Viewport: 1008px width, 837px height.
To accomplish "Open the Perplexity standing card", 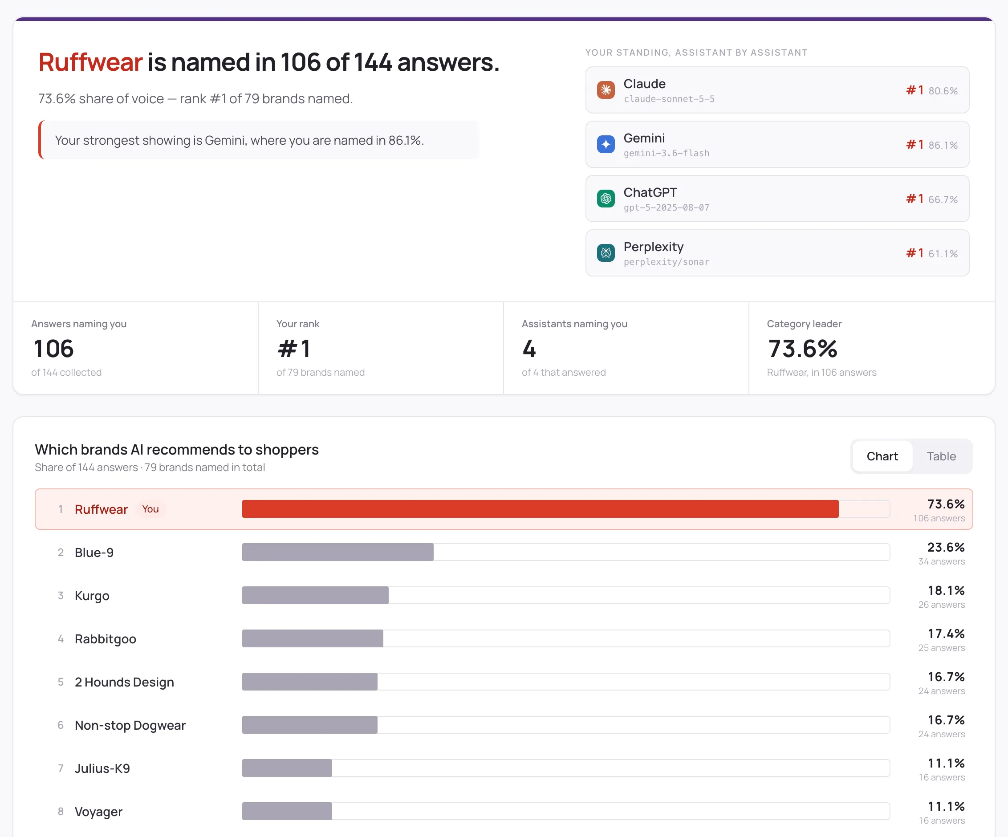I will 777,252.
